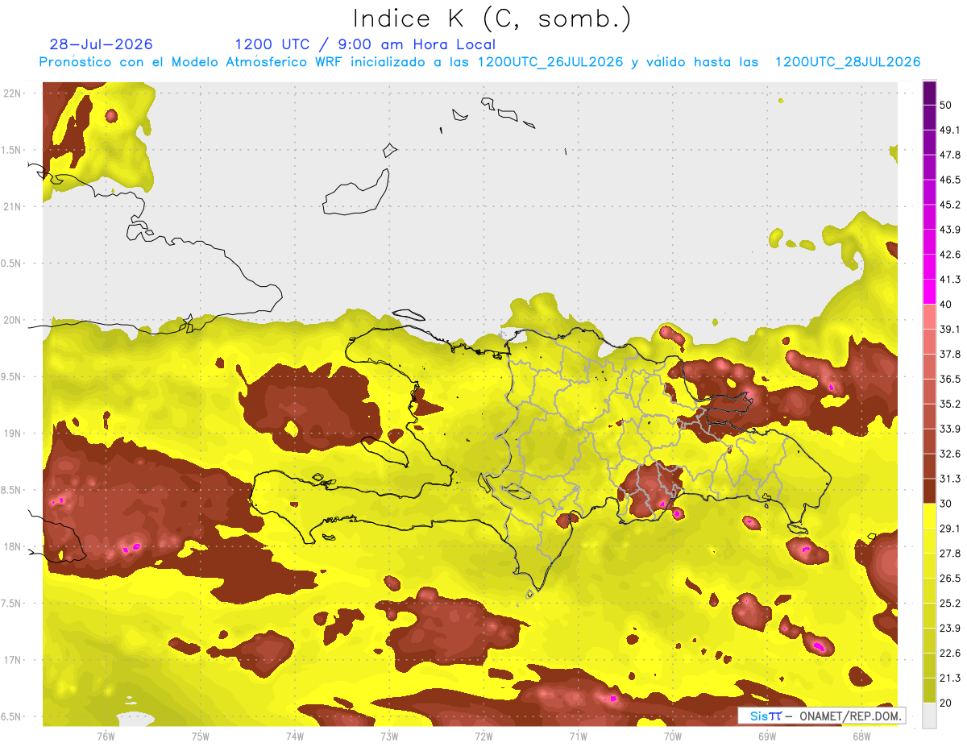Click longitude label "72W"
This screenshot has height=747, width=967.
coord(483,736)
